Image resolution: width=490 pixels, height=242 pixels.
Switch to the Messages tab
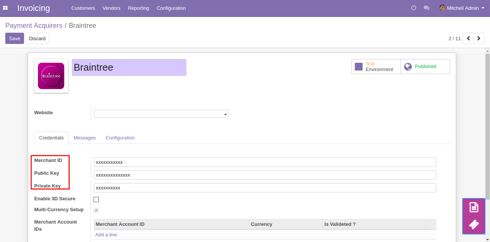[x=85, y=138]
